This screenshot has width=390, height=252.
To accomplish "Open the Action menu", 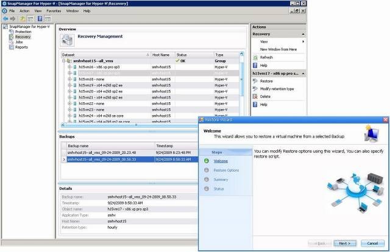I will click(24, 11).
